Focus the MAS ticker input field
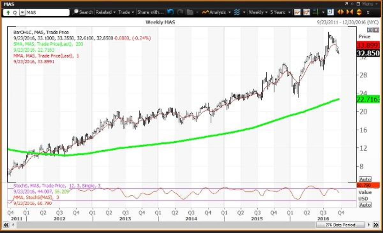The image size is (383, 233). click(47, 12)
